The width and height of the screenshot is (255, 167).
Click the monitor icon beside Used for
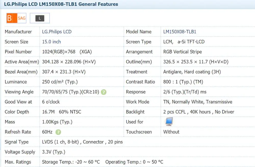point(169,122)
